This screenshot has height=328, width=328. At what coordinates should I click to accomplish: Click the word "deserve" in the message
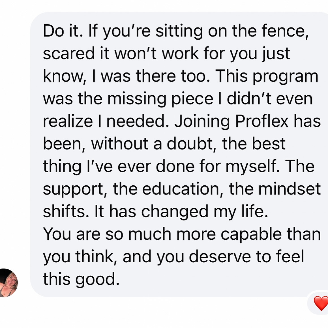220,257
